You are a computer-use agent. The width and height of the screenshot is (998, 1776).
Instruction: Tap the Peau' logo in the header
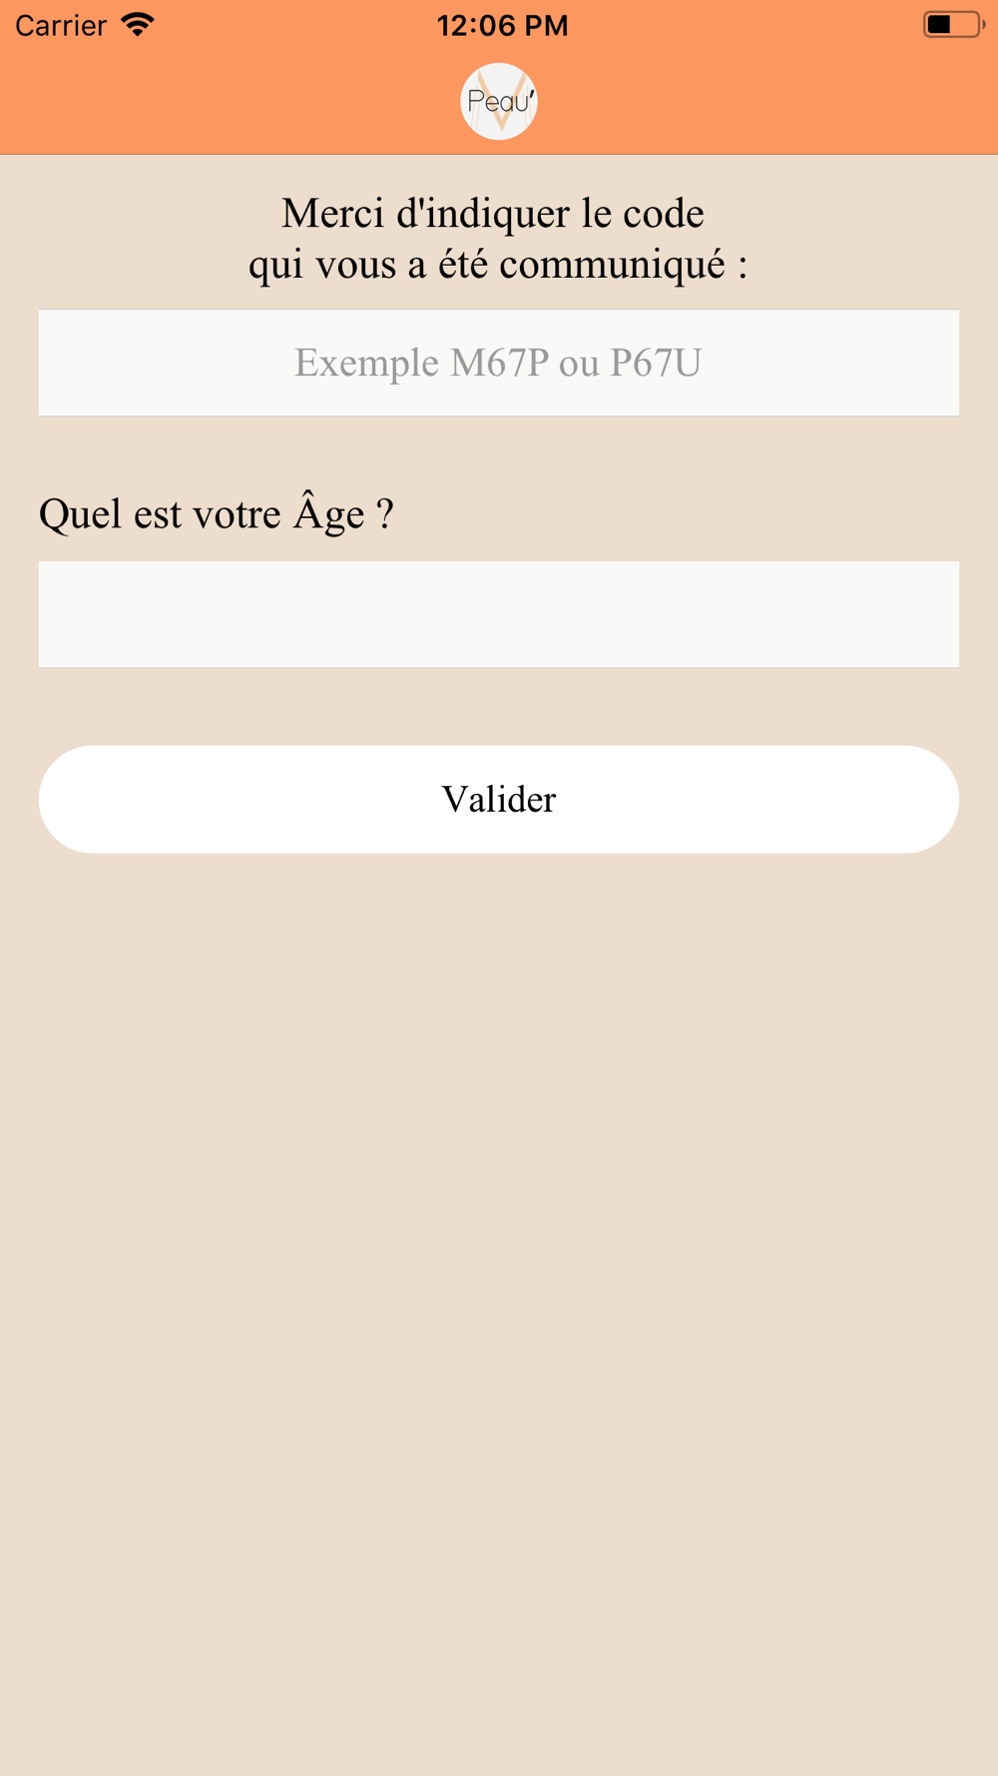coord(499,101)
